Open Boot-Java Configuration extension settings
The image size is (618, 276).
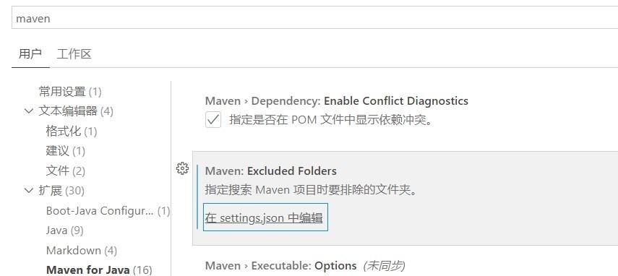[108, 211]
